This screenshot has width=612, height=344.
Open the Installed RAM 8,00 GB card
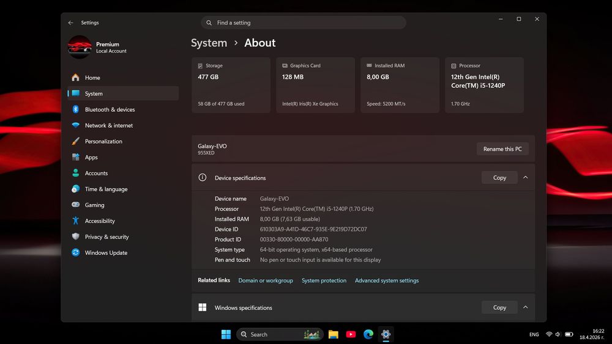400,85
